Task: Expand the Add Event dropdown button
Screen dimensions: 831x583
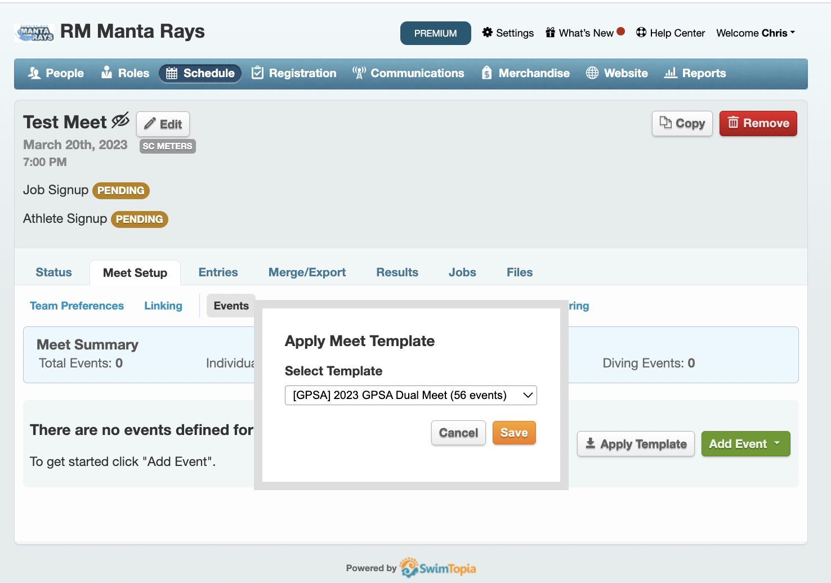Action: pos(745,444)
